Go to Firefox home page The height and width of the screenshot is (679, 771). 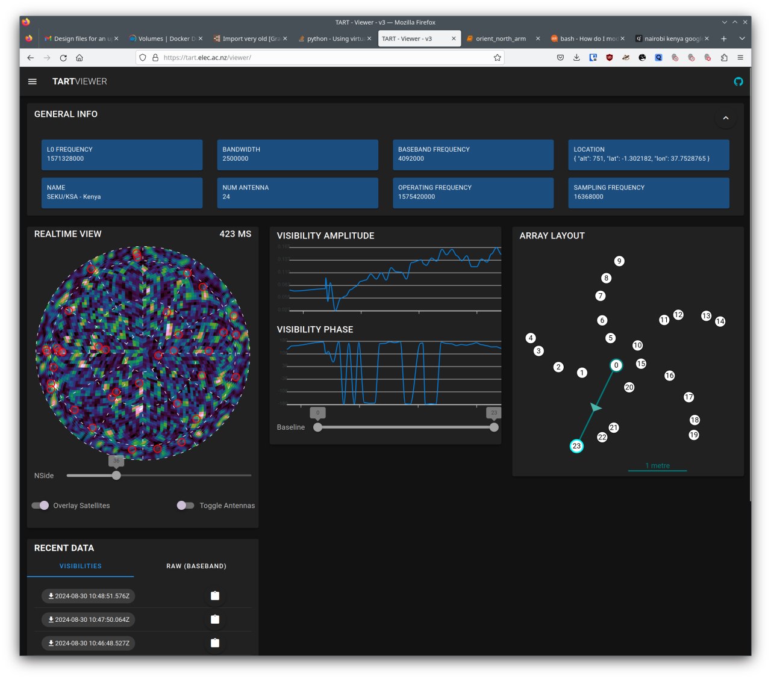tap(80, 58)
